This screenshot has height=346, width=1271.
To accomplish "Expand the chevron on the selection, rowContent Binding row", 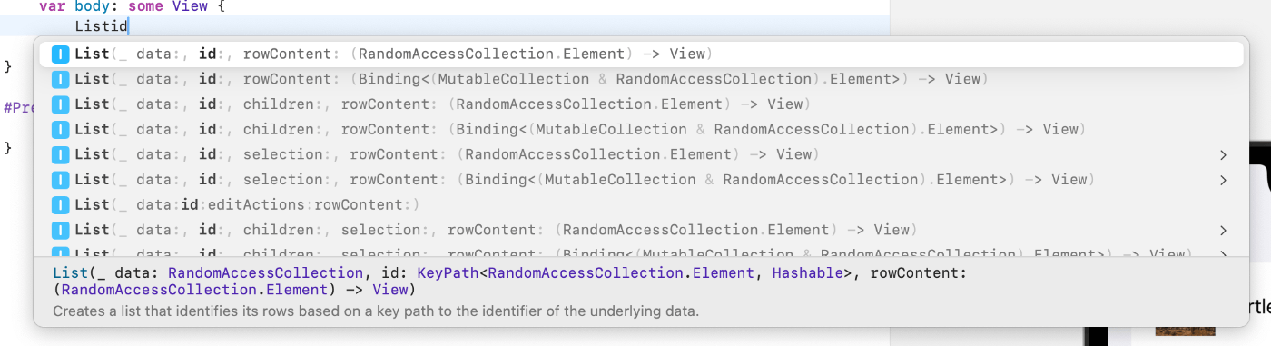I will point(1224,180).
